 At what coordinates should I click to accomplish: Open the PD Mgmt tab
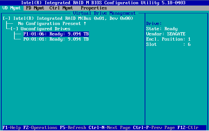[x=35, y=8]
